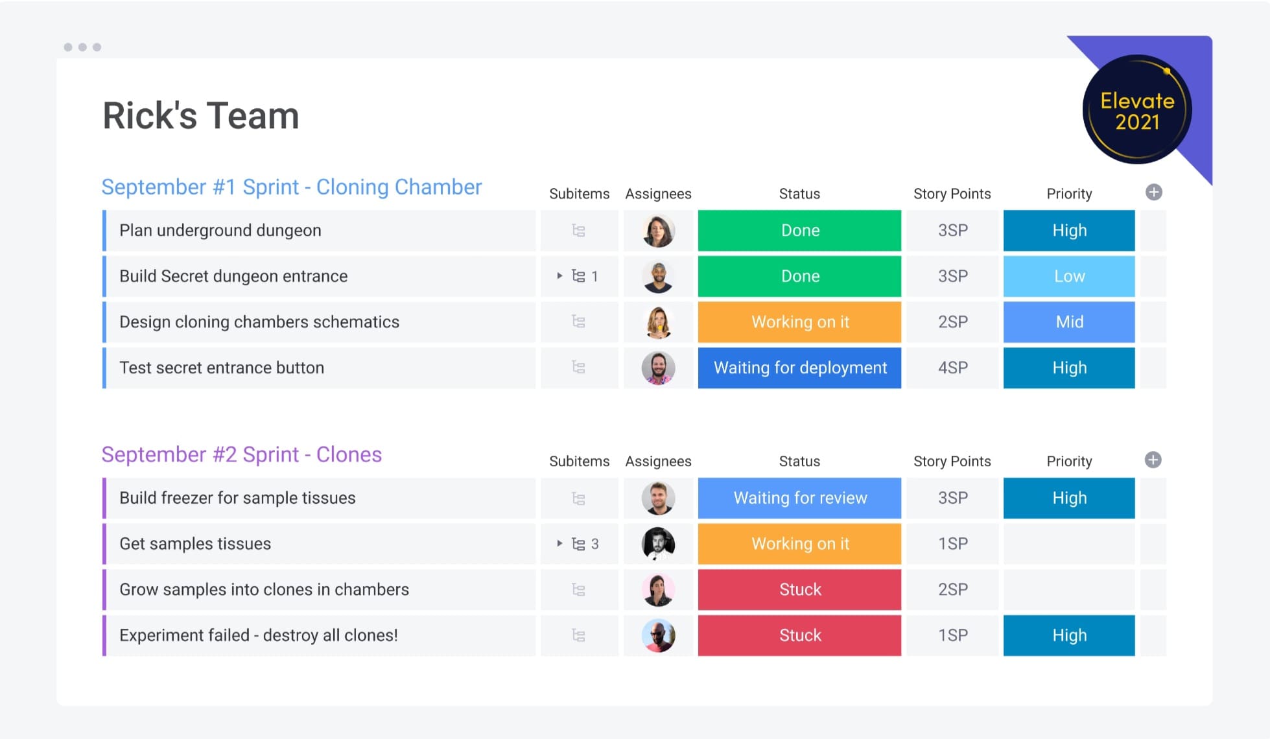Select the subitems icon for Experiment failed task
The image size is (1270, 739).
pos(579,635)
